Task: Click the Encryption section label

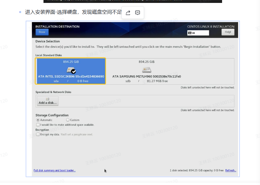Action: [x=42, y=130]
